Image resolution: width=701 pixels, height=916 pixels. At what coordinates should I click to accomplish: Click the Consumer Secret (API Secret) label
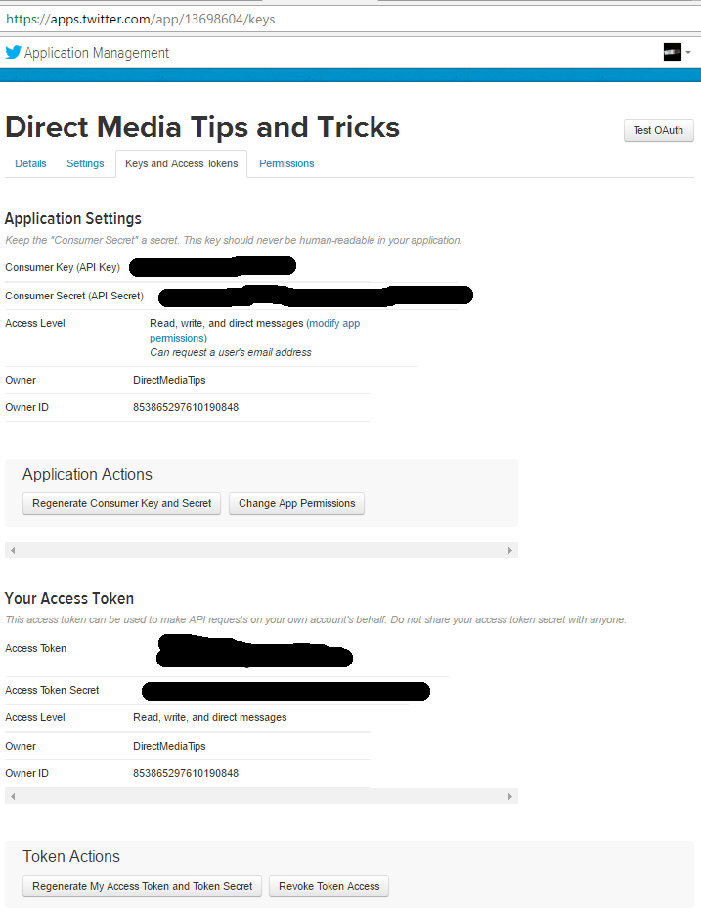click(x=74, y=296)
